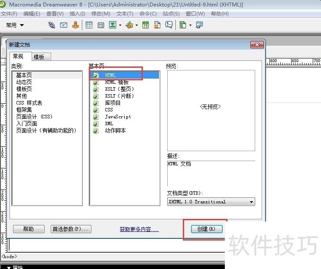Open the Media icon dropdown arrow

pos(136,25)
